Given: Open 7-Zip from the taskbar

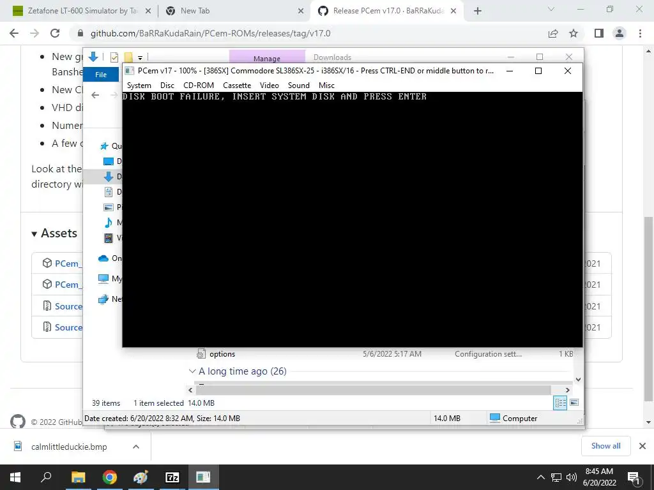Looking at the screenshot, I should 172,477.
